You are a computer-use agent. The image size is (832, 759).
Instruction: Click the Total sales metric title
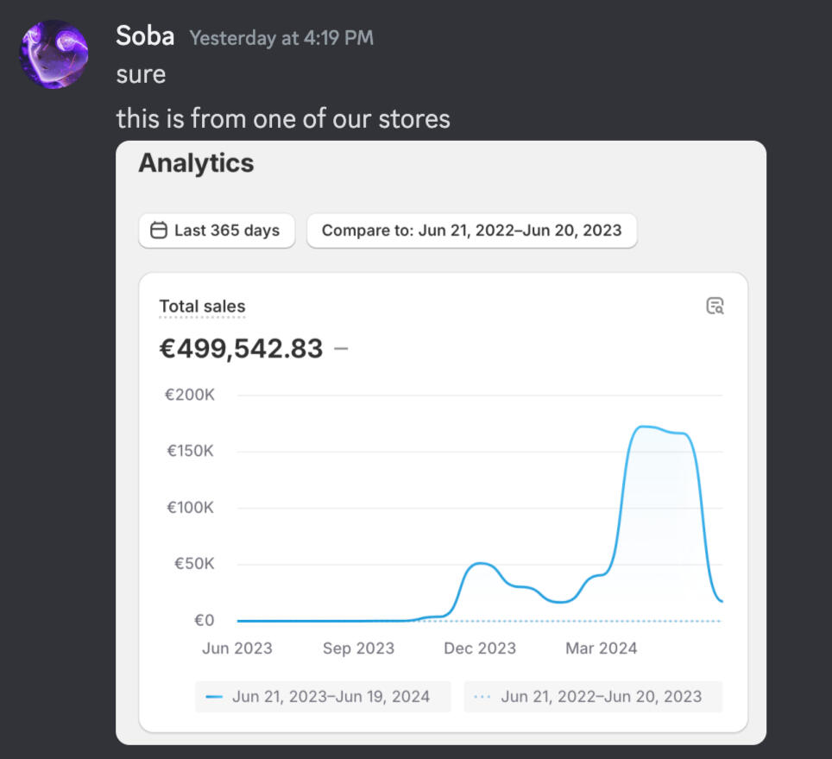pos(202,307)
